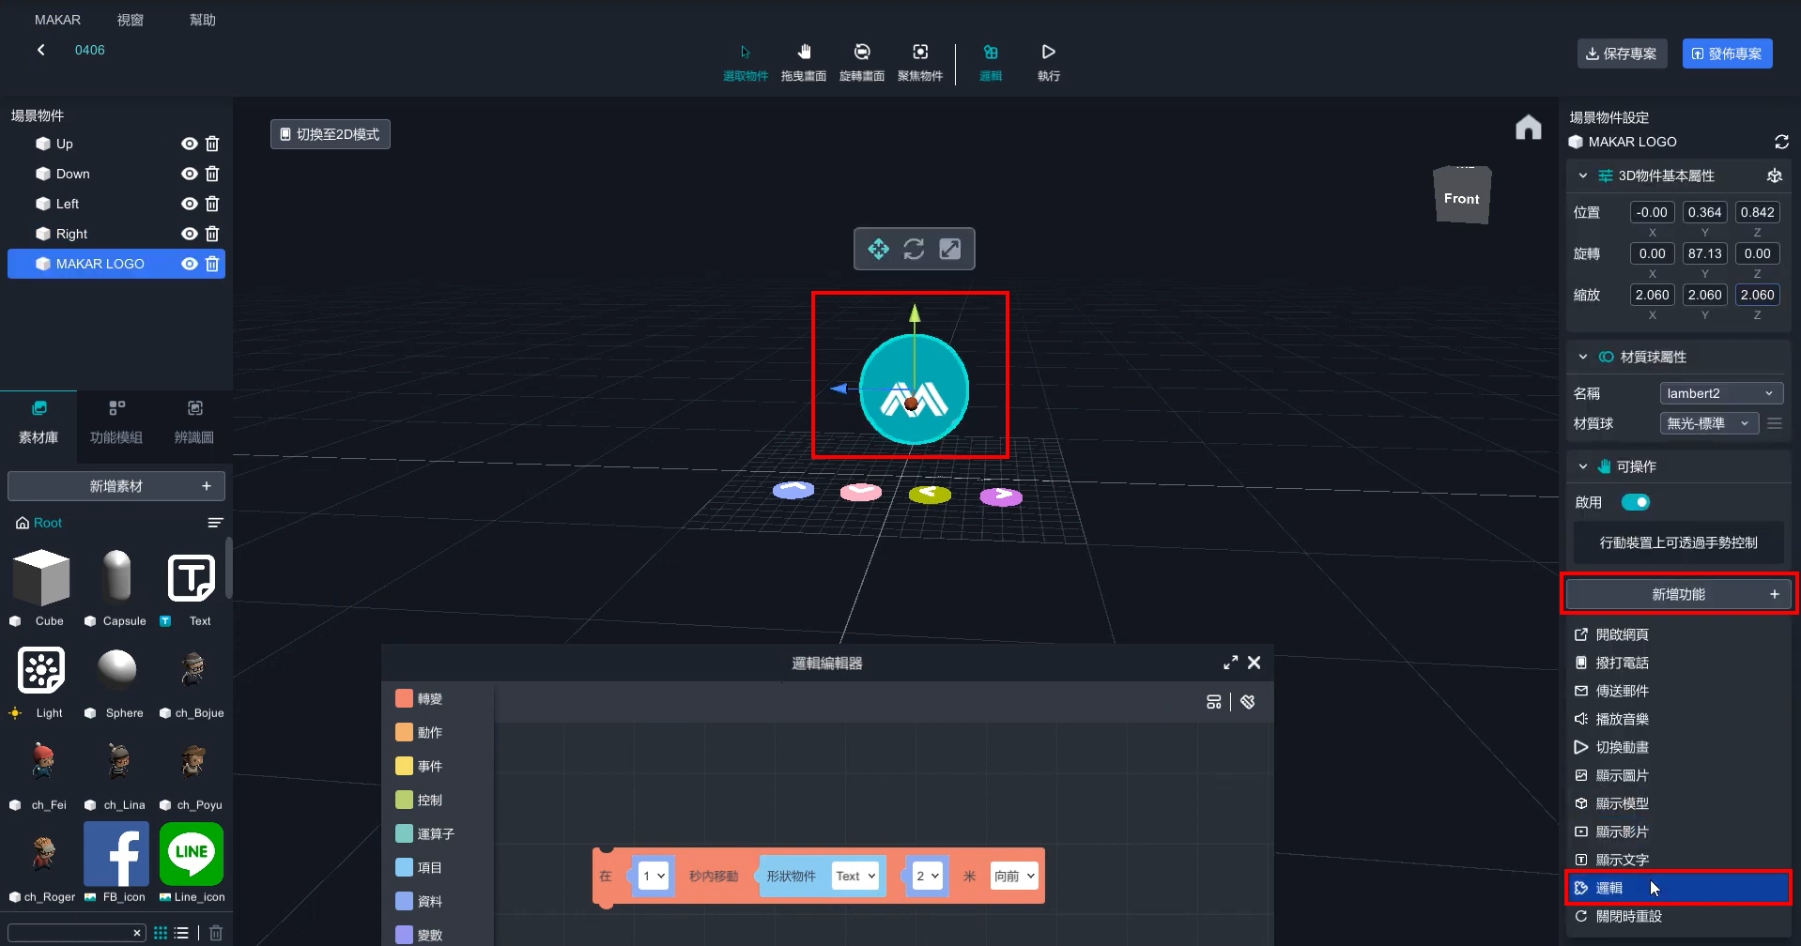Viewport: 1801px width, 946px height.
Task: Select the scale gizmo tool icon
Action: click(950, 249)
